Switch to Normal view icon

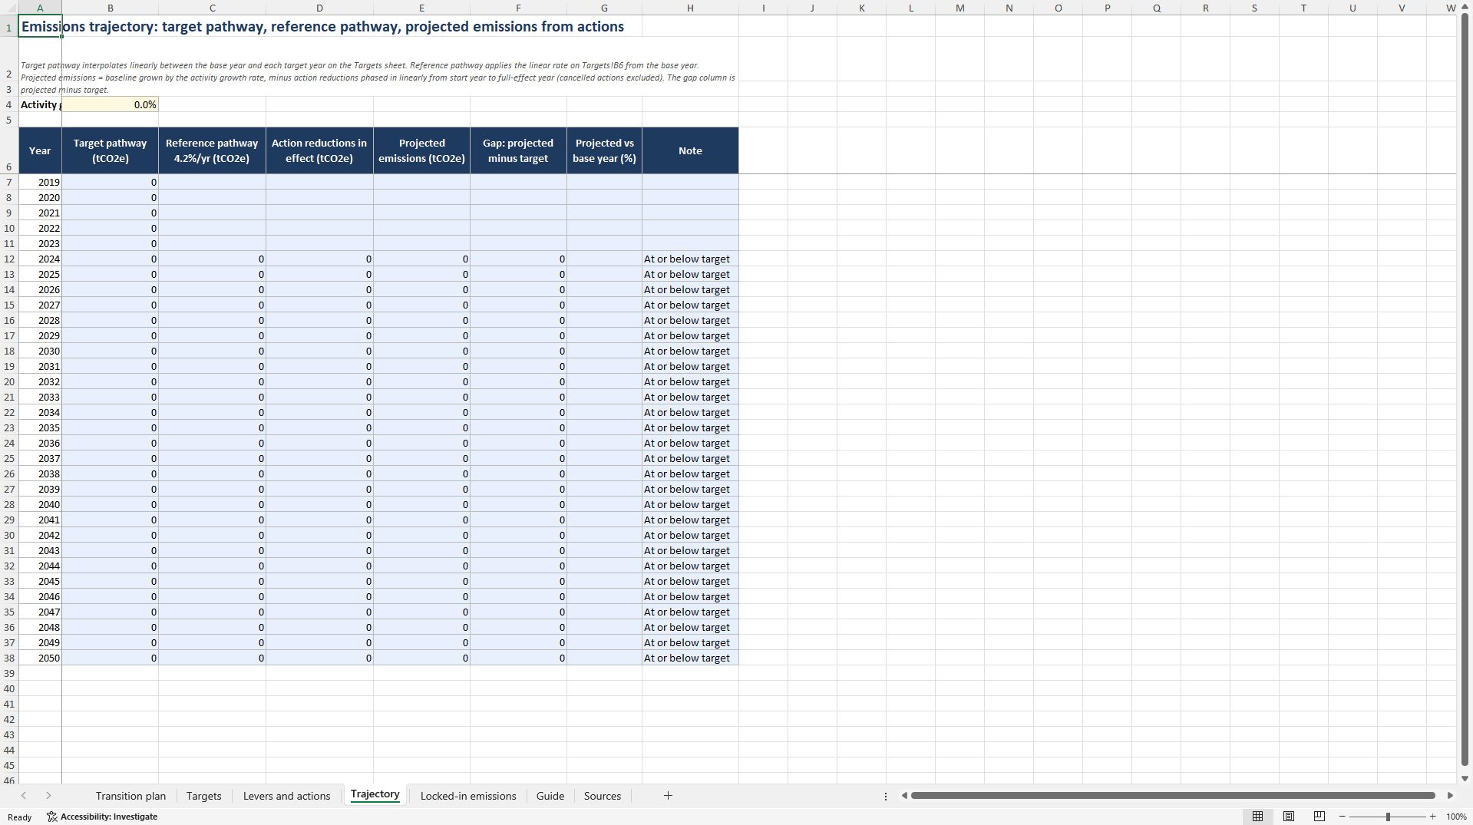coord(1257,817)
